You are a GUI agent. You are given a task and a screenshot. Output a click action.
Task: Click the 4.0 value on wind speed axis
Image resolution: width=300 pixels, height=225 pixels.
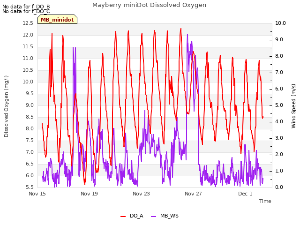click(x=279, y=122)
